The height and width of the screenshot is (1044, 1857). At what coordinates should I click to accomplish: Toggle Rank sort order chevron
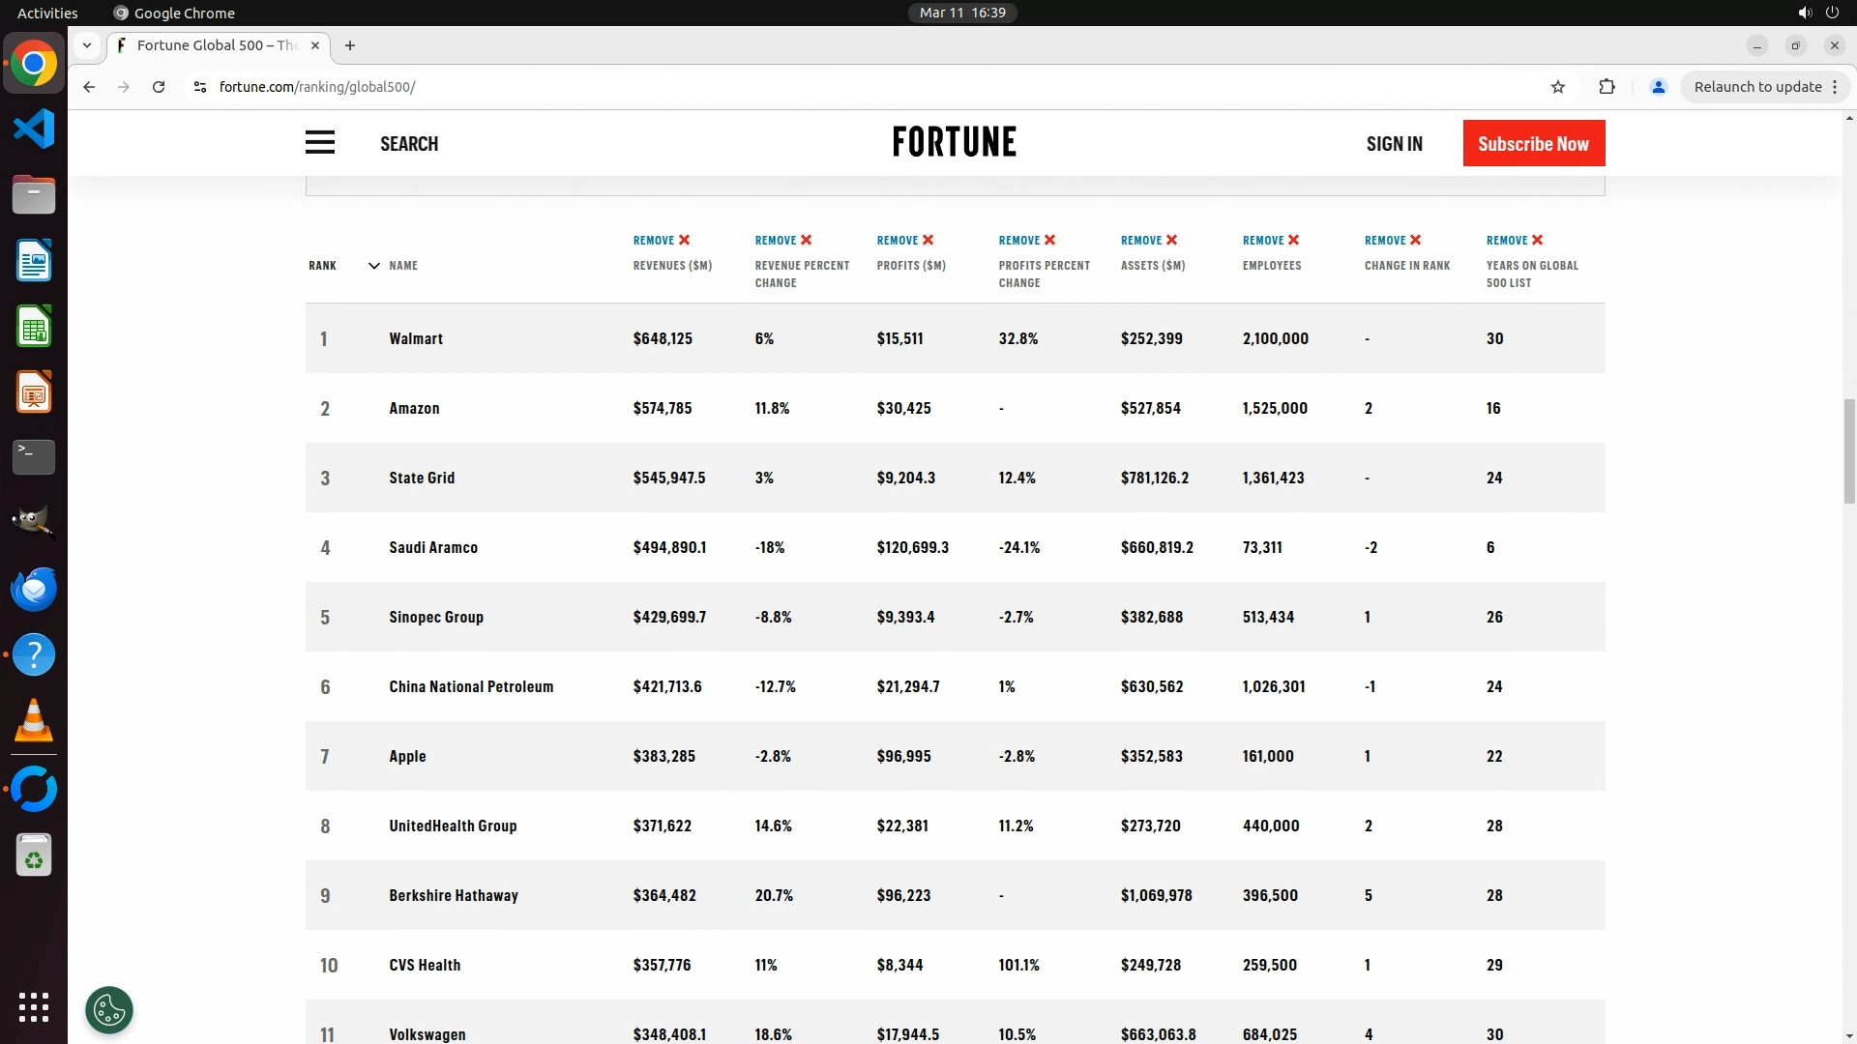click(373, 266)
